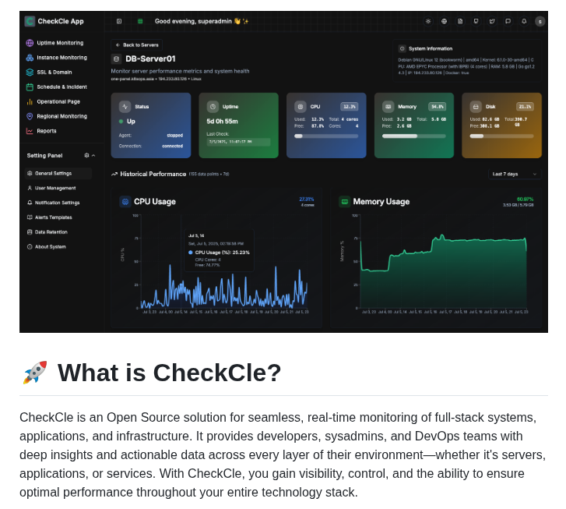Click the 60.97% memory chart value
This screenshot has width=566, height=509.
pos(525,200)
